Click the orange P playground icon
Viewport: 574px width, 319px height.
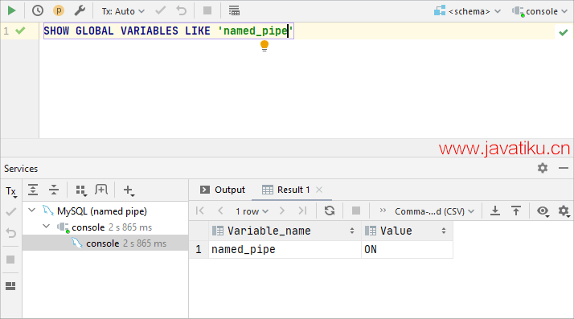[x=59, y=10]
